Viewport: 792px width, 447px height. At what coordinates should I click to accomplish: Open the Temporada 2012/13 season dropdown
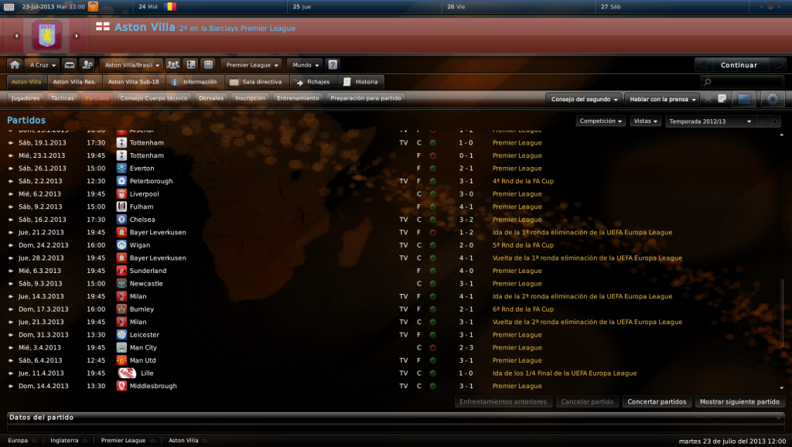[x=710, y=121]
